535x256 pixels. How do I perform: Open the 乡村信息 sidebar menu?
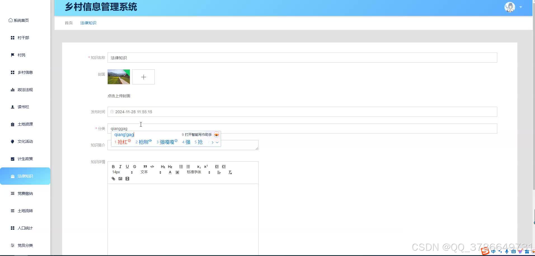[25, 72]
